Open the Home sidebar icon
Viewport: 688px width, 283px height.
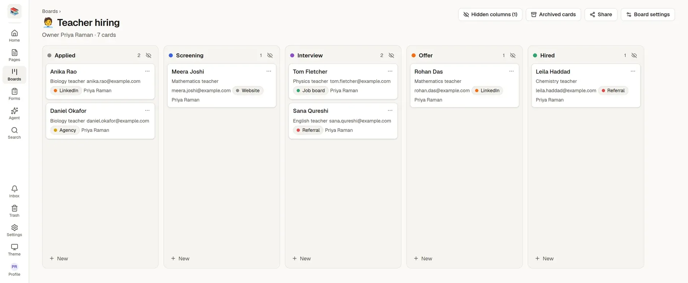pyautogui.click(x=14, y=36)
